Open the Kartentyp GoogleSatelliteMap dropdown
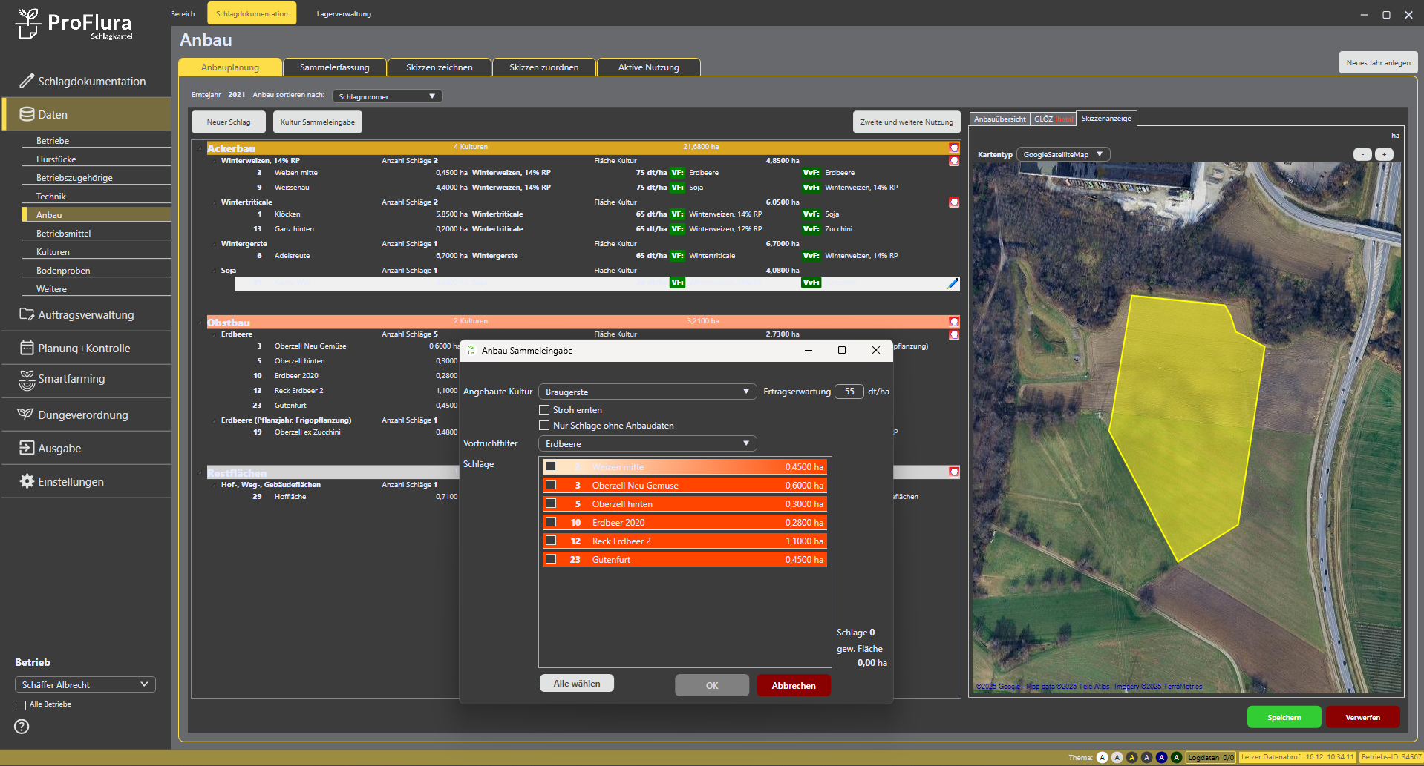This screenshot has height=766, width=1424. (x=1062, y=154)
